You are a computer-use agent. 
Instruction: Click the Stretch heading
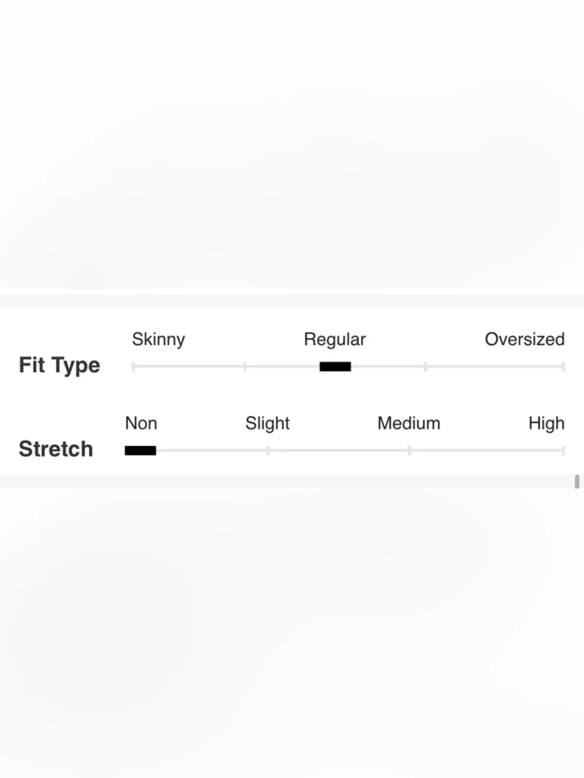(56, 449)
